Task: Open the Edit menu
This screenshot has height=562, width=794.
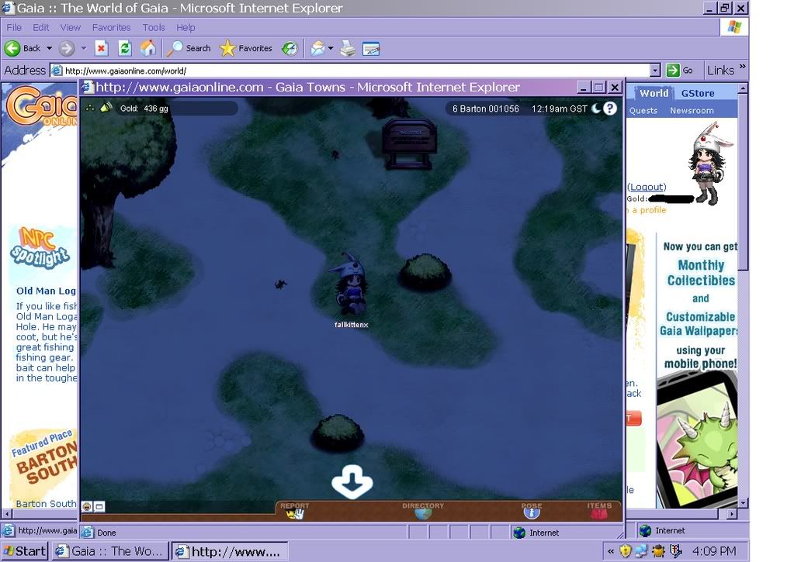Action: tap(40, 27)
